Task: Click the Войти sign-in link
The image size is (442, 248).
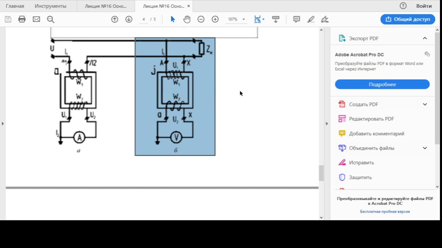Action: [x=424, y=6]
